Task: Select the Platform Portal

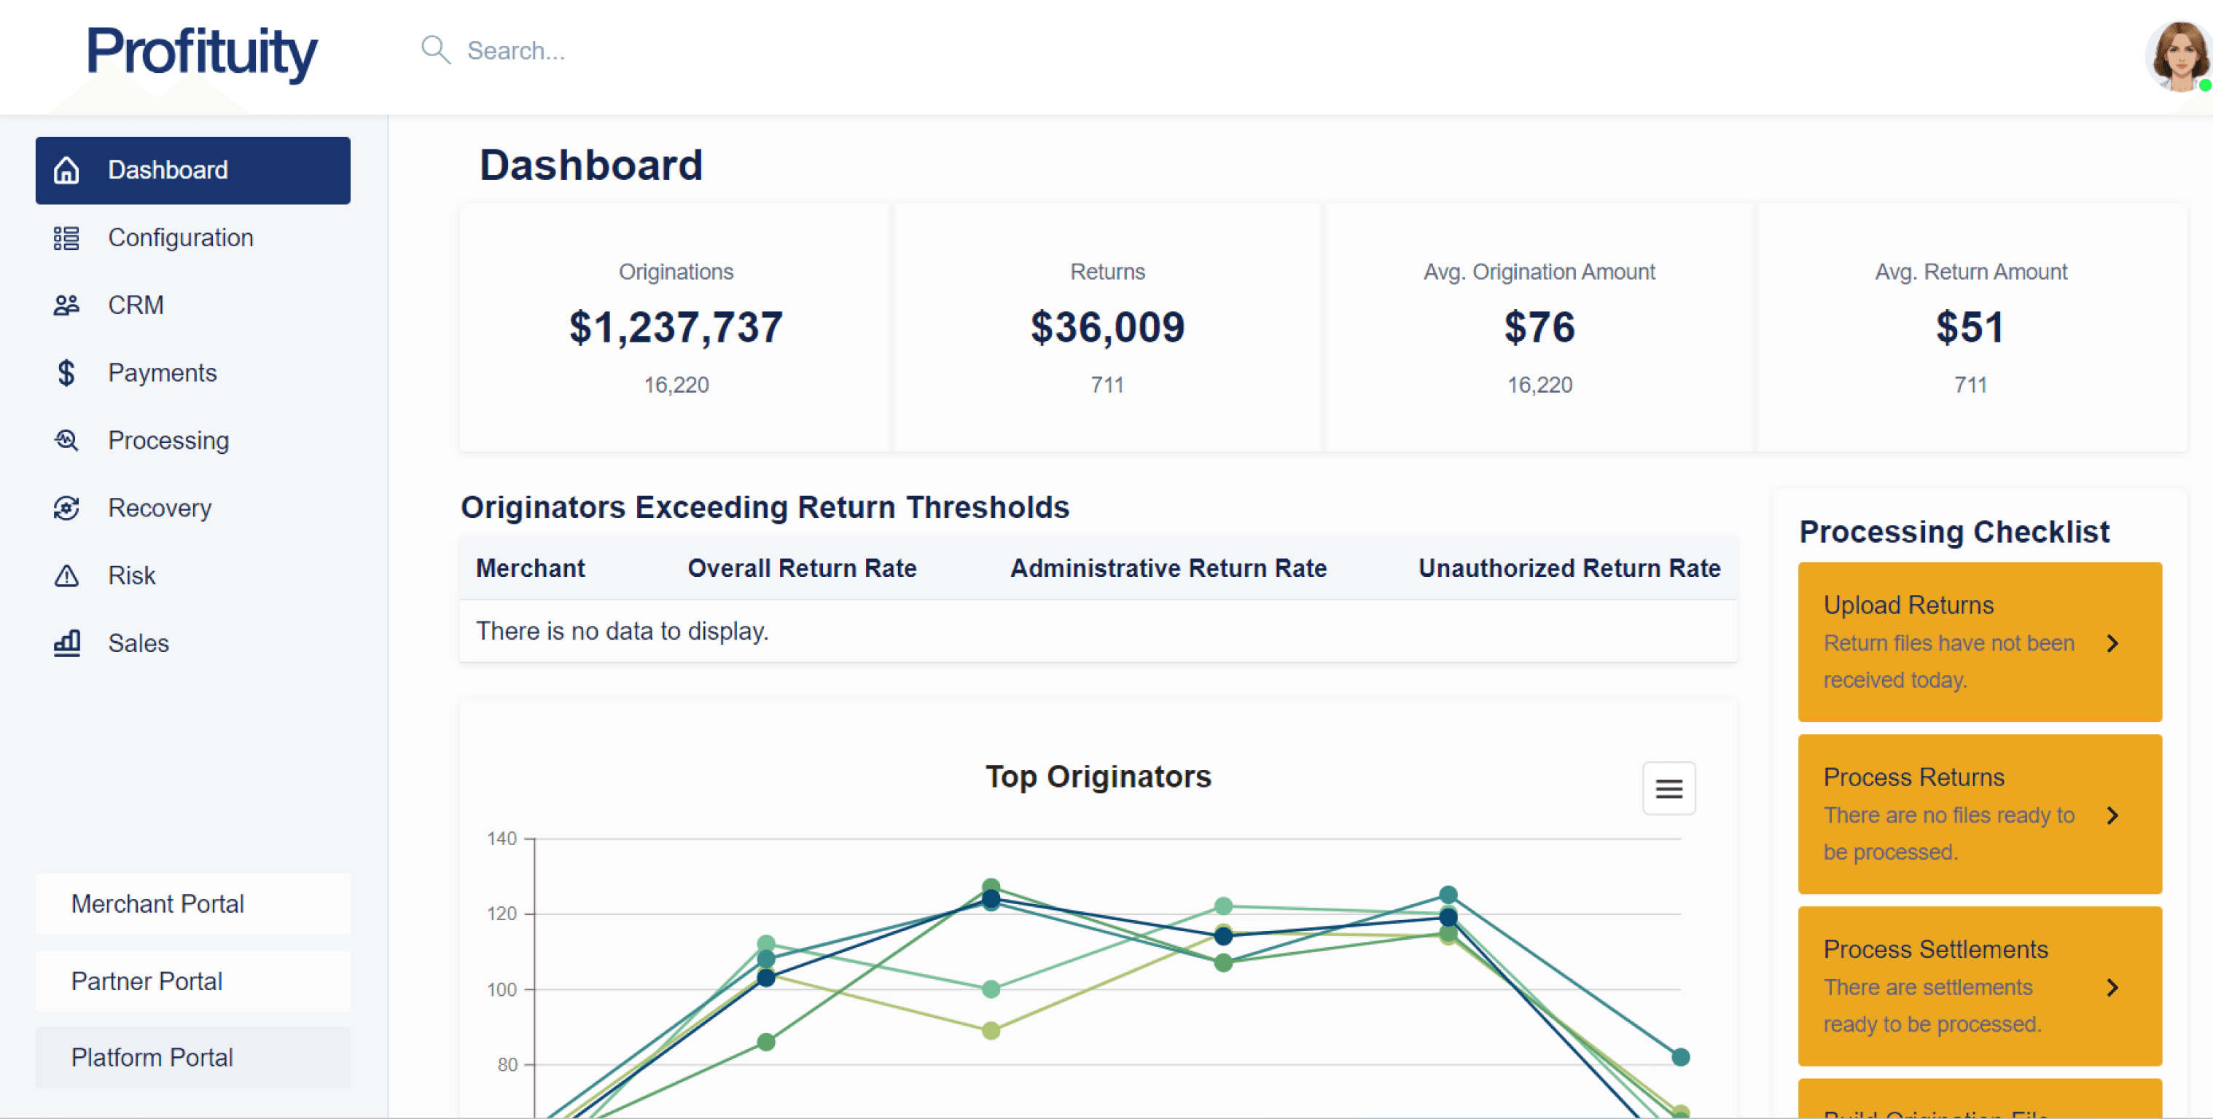Action: tap(192, 1057)
